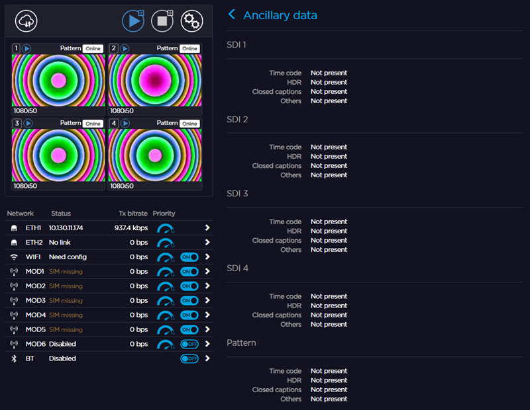Select the MOD1 antenna icon
This screenshot has width=530, height=410.
(14, 271)
